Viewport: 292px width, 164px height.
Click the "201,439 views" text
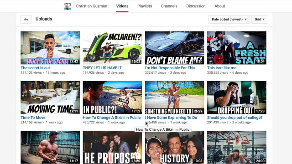point(218,123)
